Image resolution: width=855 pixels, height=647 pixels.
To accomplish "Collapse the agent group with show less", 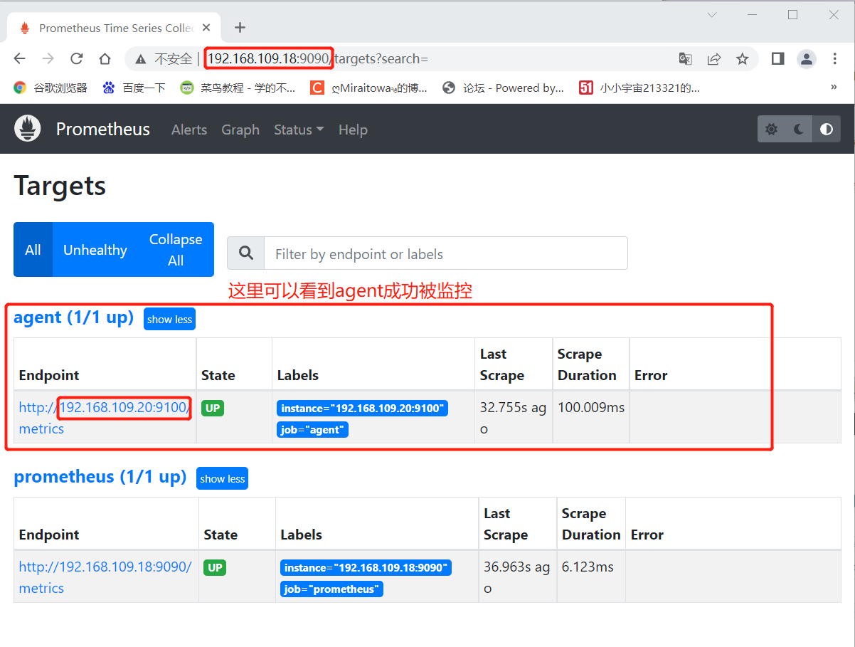I will click(x=169, y=319).
